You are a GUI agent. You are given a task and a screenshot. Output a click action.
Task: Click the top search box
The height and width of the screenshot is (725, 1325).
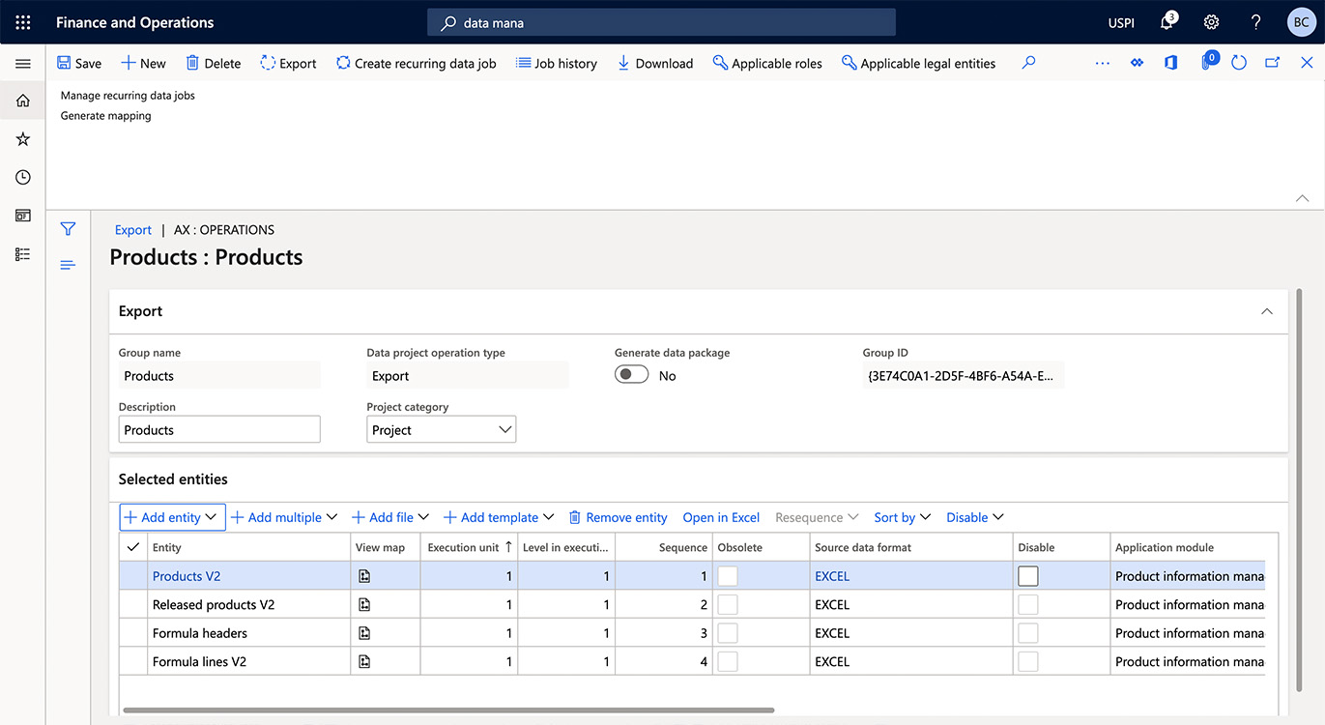pyautogui.click(x=661, y=22)
